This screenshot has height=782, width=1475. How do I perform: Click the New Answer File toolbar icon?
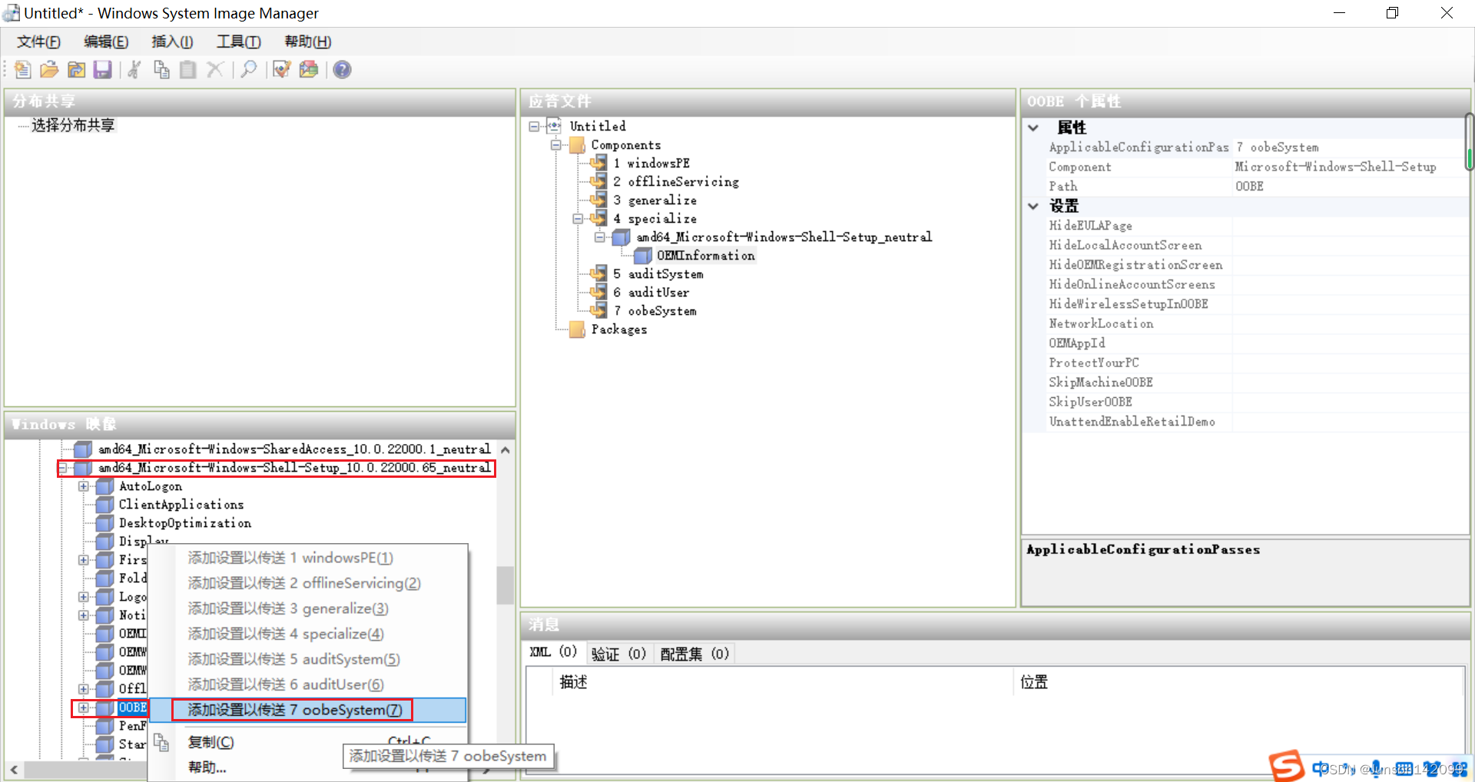[x=22, y=70]
